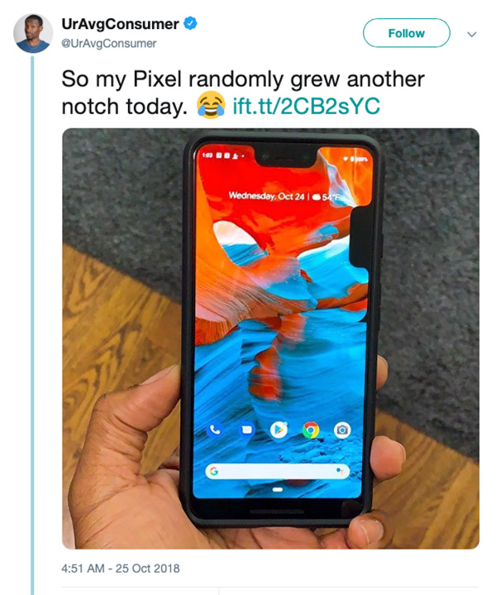The image size is (496, 595).
Task: Open the tweet's attached phone photo
Action: click(271, 338)
